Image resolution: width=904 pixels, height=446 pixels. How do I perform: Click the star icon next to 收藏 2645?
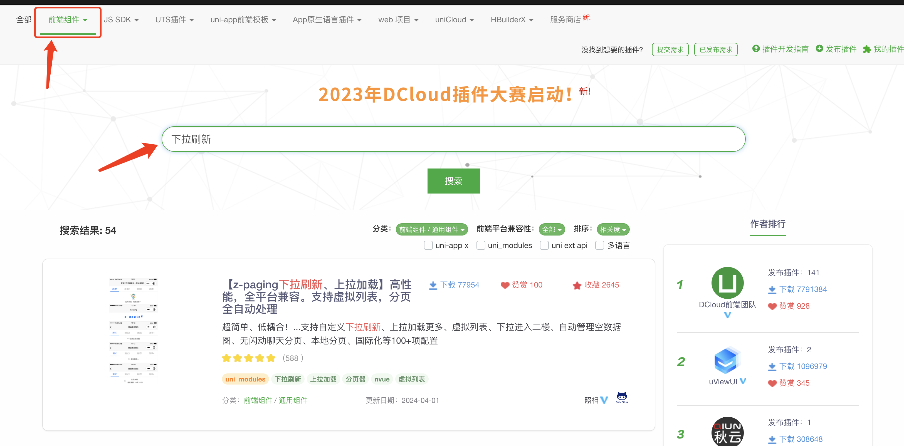click(x=577, y=285)
